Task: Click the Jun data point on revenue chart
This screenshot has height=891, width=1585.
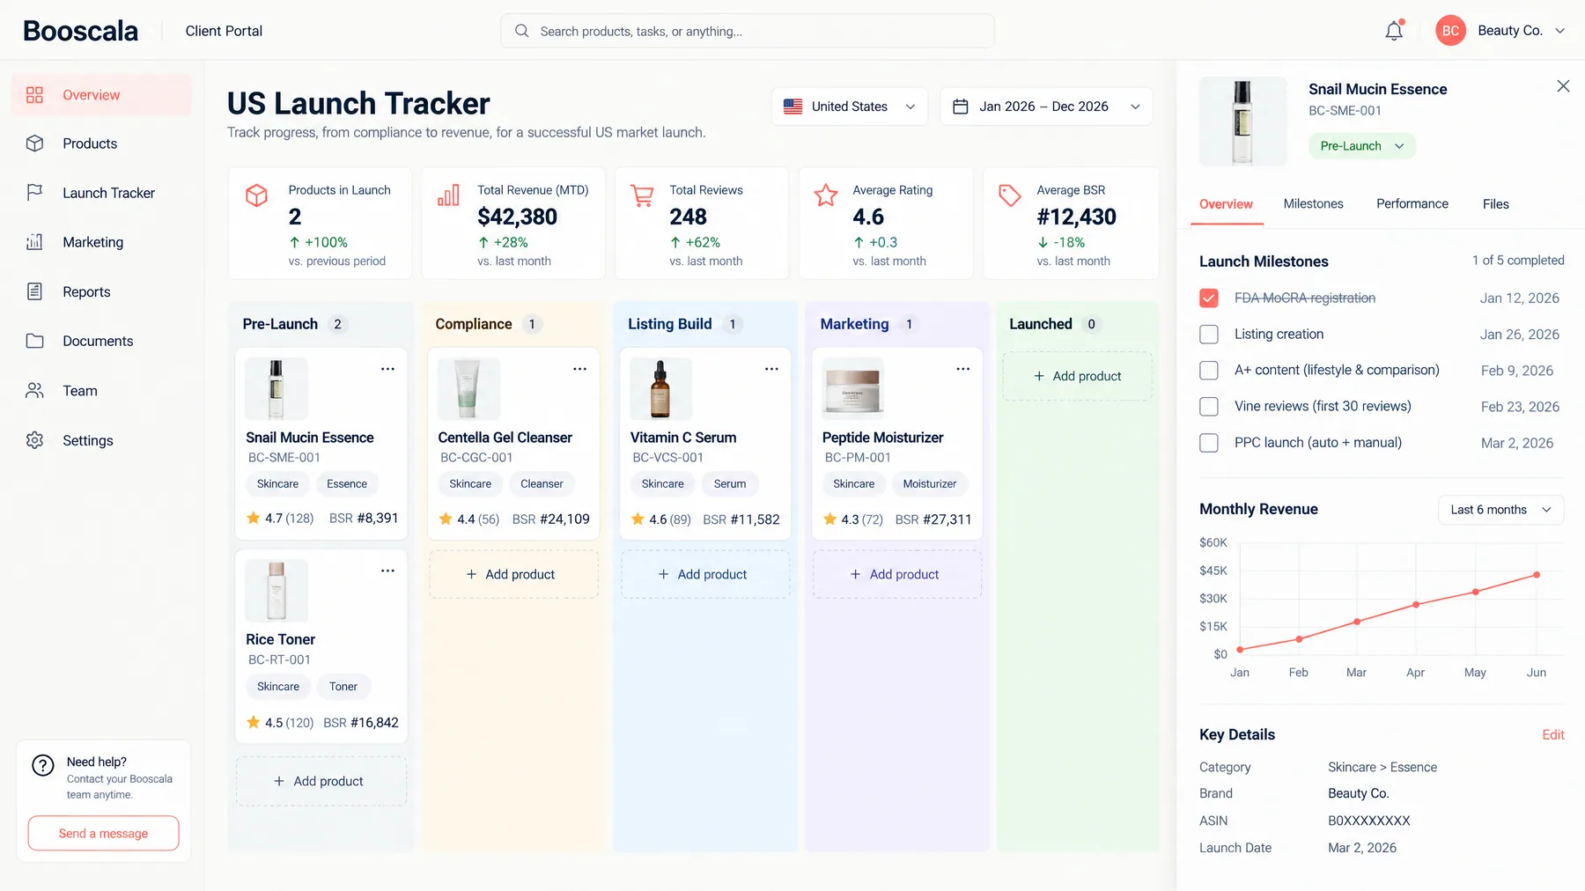Action: (1537, 575)
